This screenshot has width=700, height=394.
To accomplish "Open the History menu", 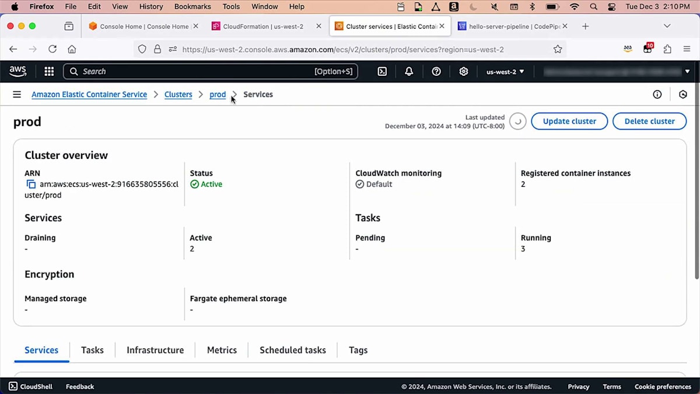I will pos(151,7).
